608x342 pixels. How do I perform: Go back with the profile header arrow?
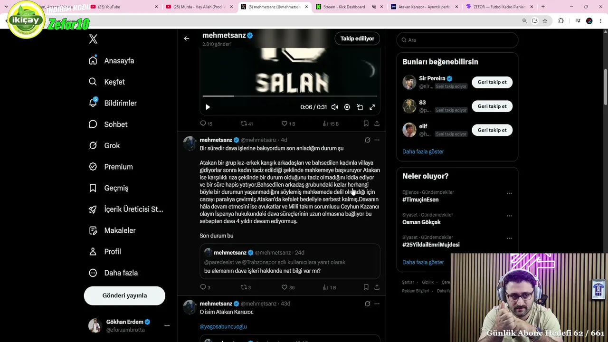pyautogui.click(x=187, y=38)
